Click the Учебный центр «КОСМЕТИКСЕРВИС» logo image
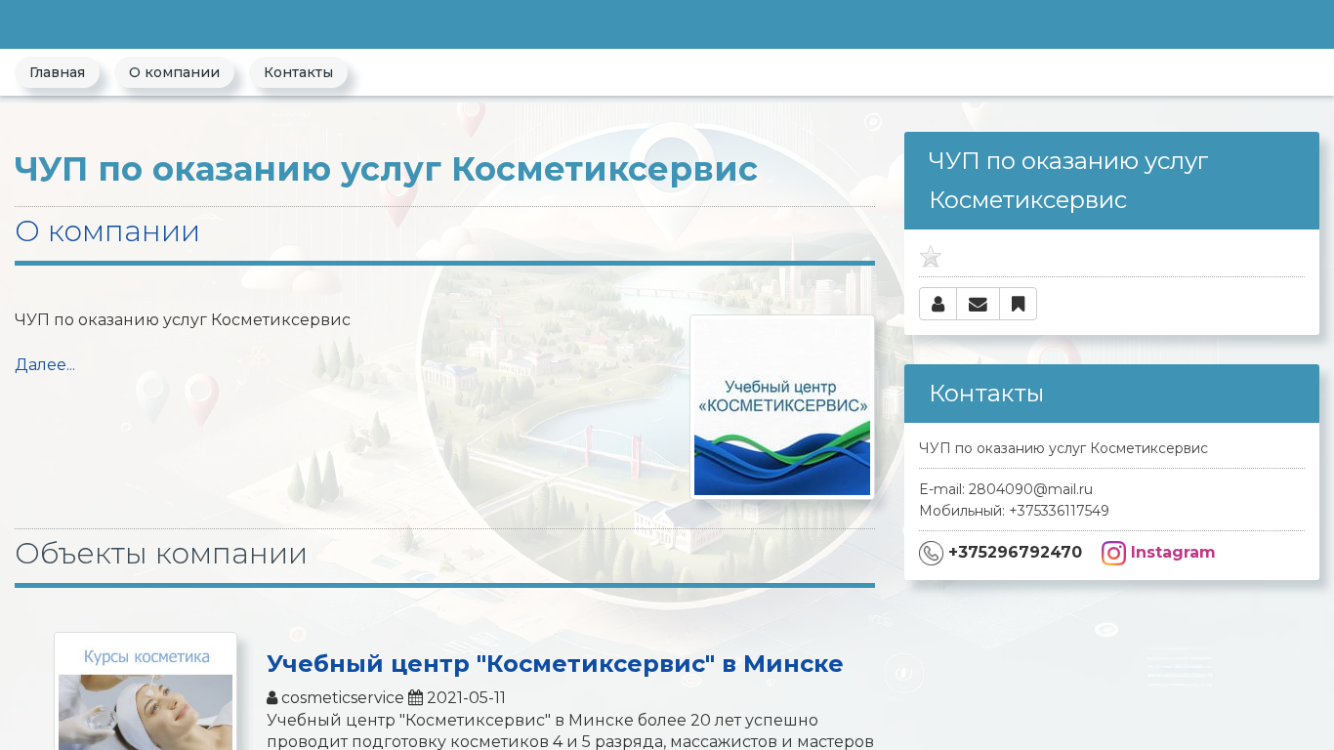1334x750 pixels. [782, 407]
